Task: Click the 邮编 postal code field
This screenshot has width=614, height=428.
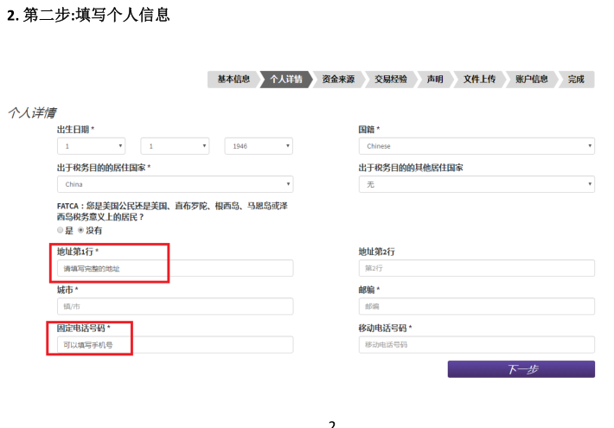Action: (x=476, y=307)
